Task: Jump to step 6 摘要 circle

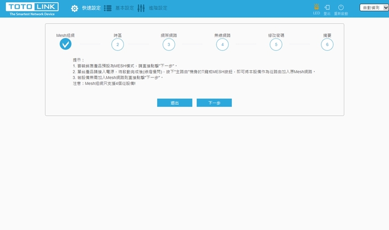Action: coord(327,45)
